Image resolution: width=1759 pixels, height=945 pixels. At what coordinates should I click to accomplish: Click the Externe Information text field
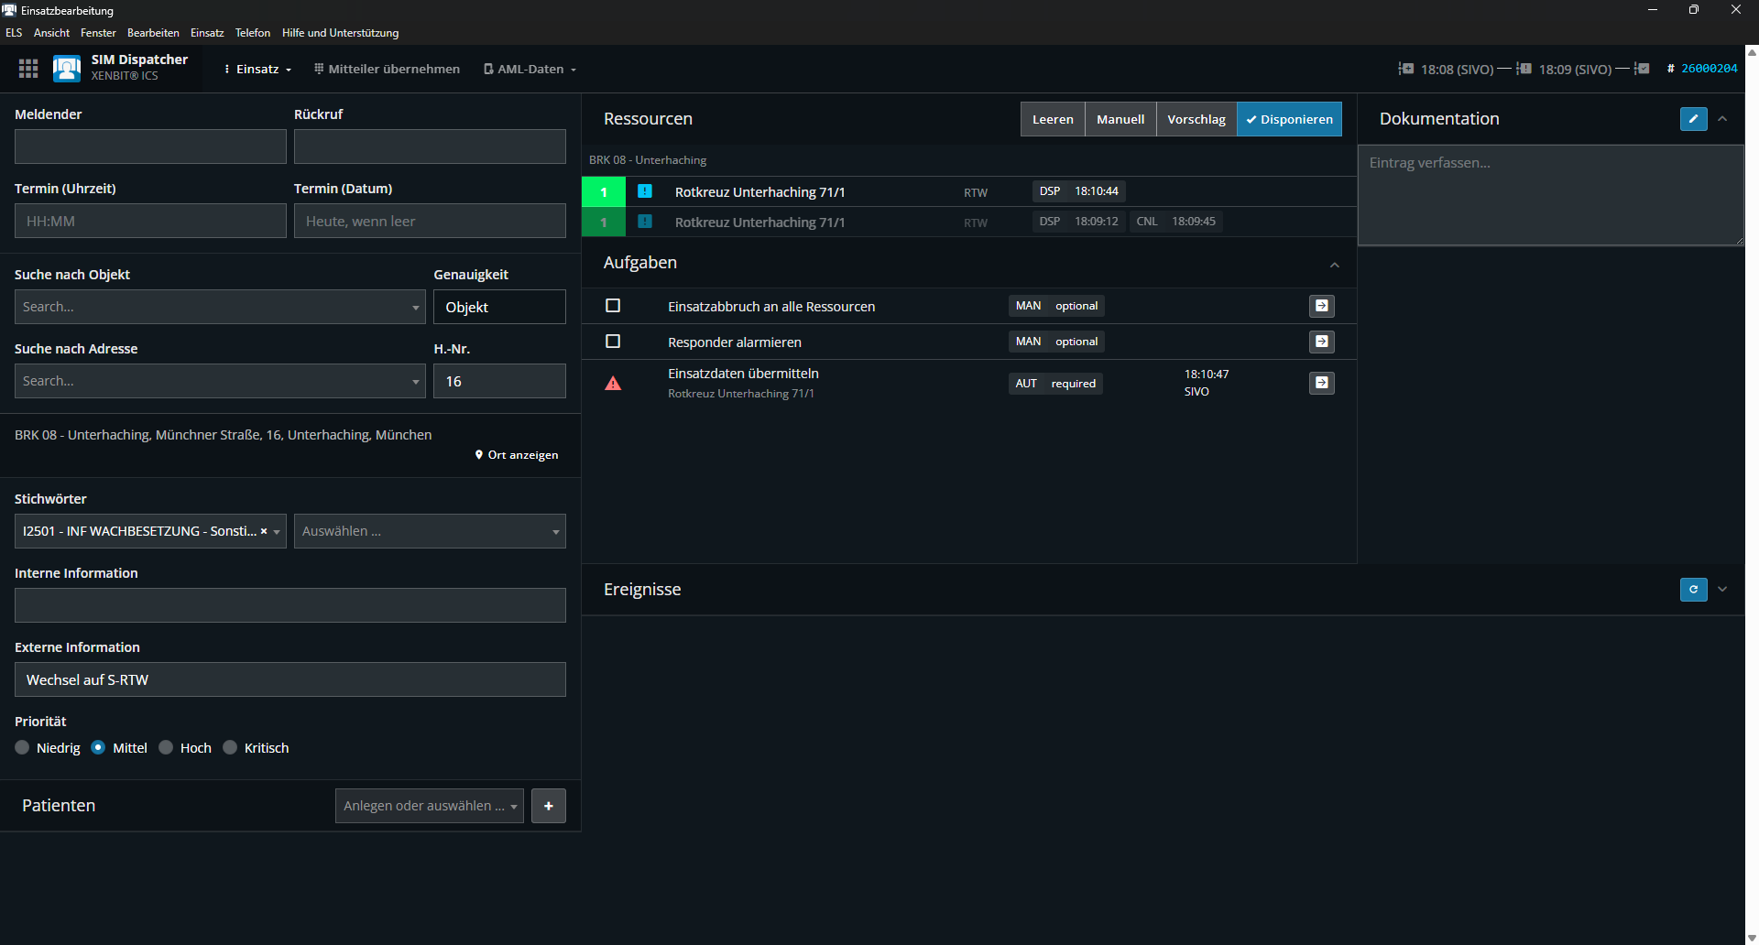coord(290,679)
